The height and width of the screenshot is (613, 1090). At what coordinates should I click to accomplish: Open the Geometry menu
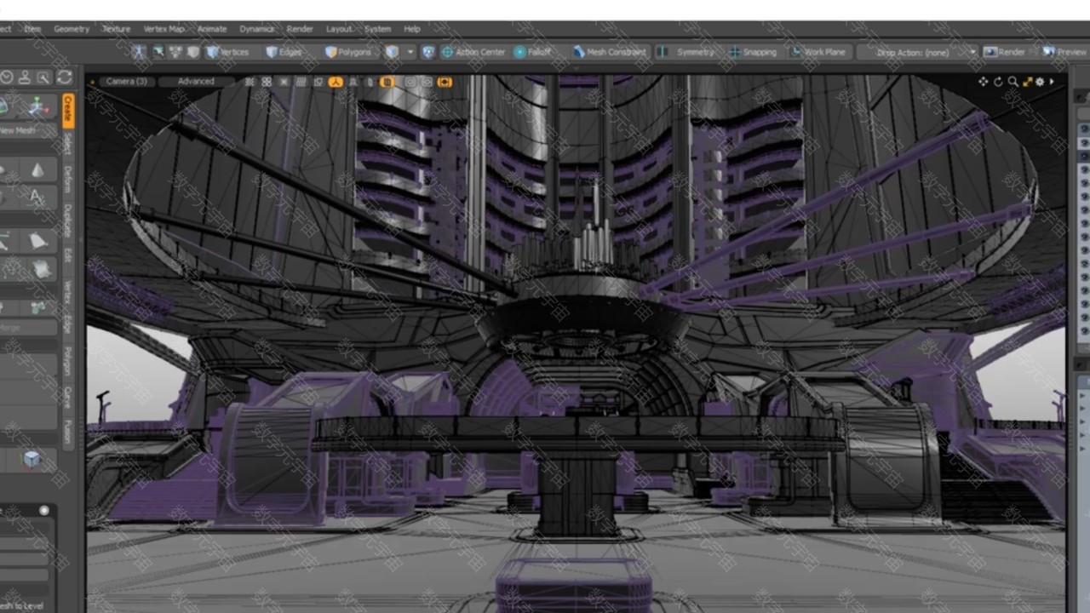click(x=72, y=29)
